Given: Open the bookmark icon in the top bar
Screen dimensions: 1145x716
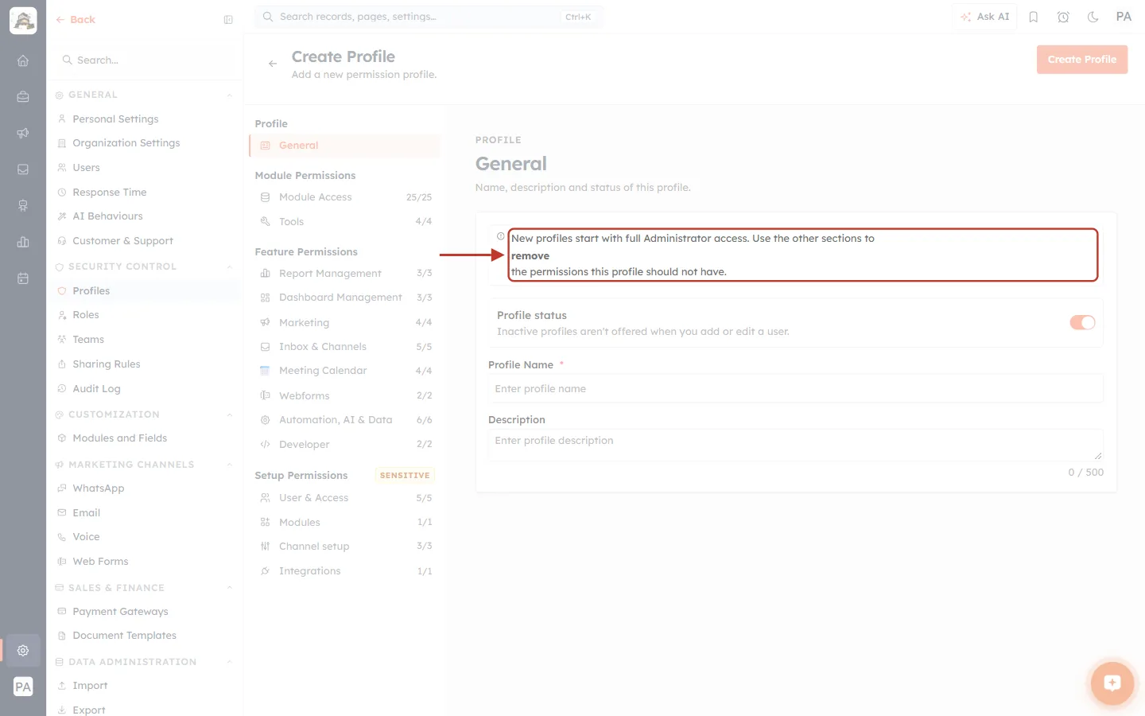Looking at the screenshot, I should 1034,17.
